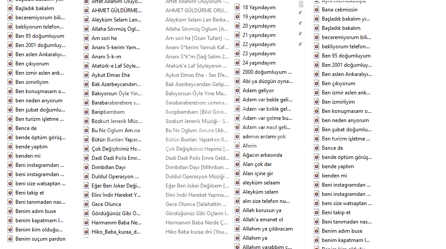The image size is (446, 249).
Task: Select the icon of Dımbıllan Dayı file
Action: coord(86,167)
